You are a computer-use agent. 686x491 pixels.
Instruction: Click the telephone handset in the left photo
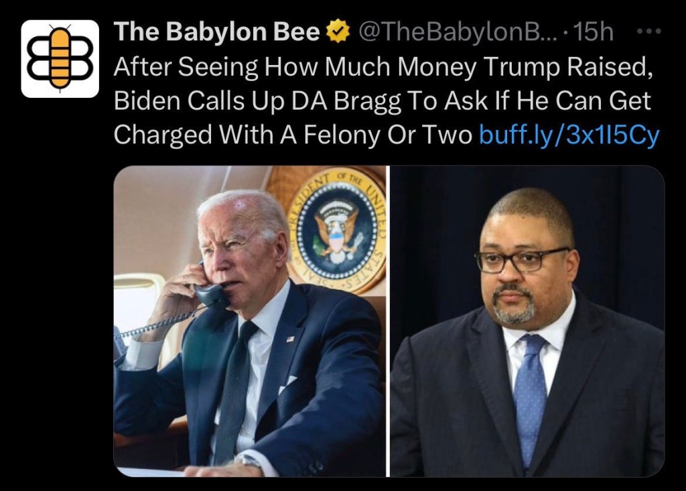pyautogui.click(x=211, y=289)
